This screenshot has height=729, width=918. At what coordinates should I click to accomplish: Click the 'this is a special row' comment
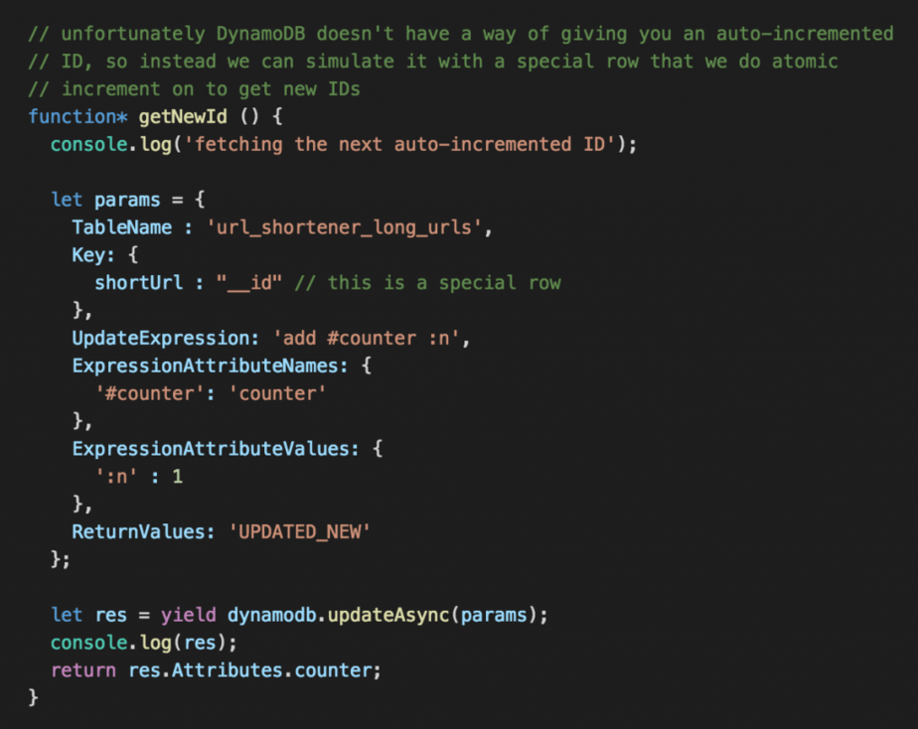pyautogui.click(x=428, y=283)
